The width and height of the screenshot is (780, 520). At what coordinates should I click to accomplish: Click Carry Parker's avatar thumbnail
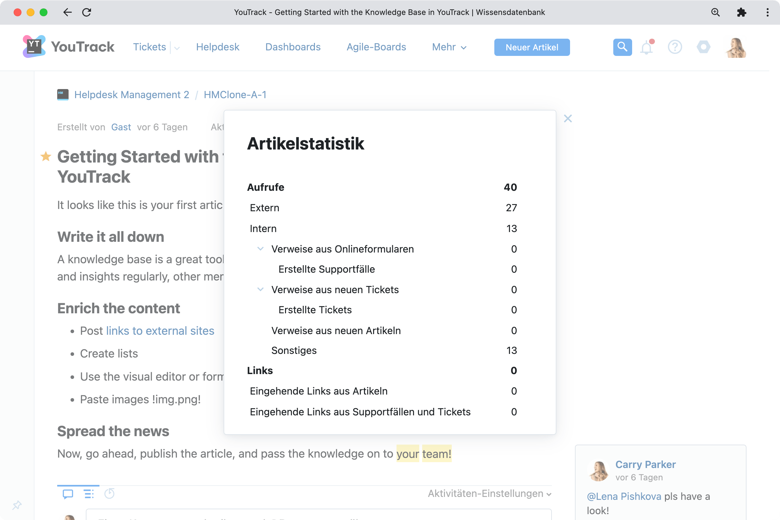599,471
